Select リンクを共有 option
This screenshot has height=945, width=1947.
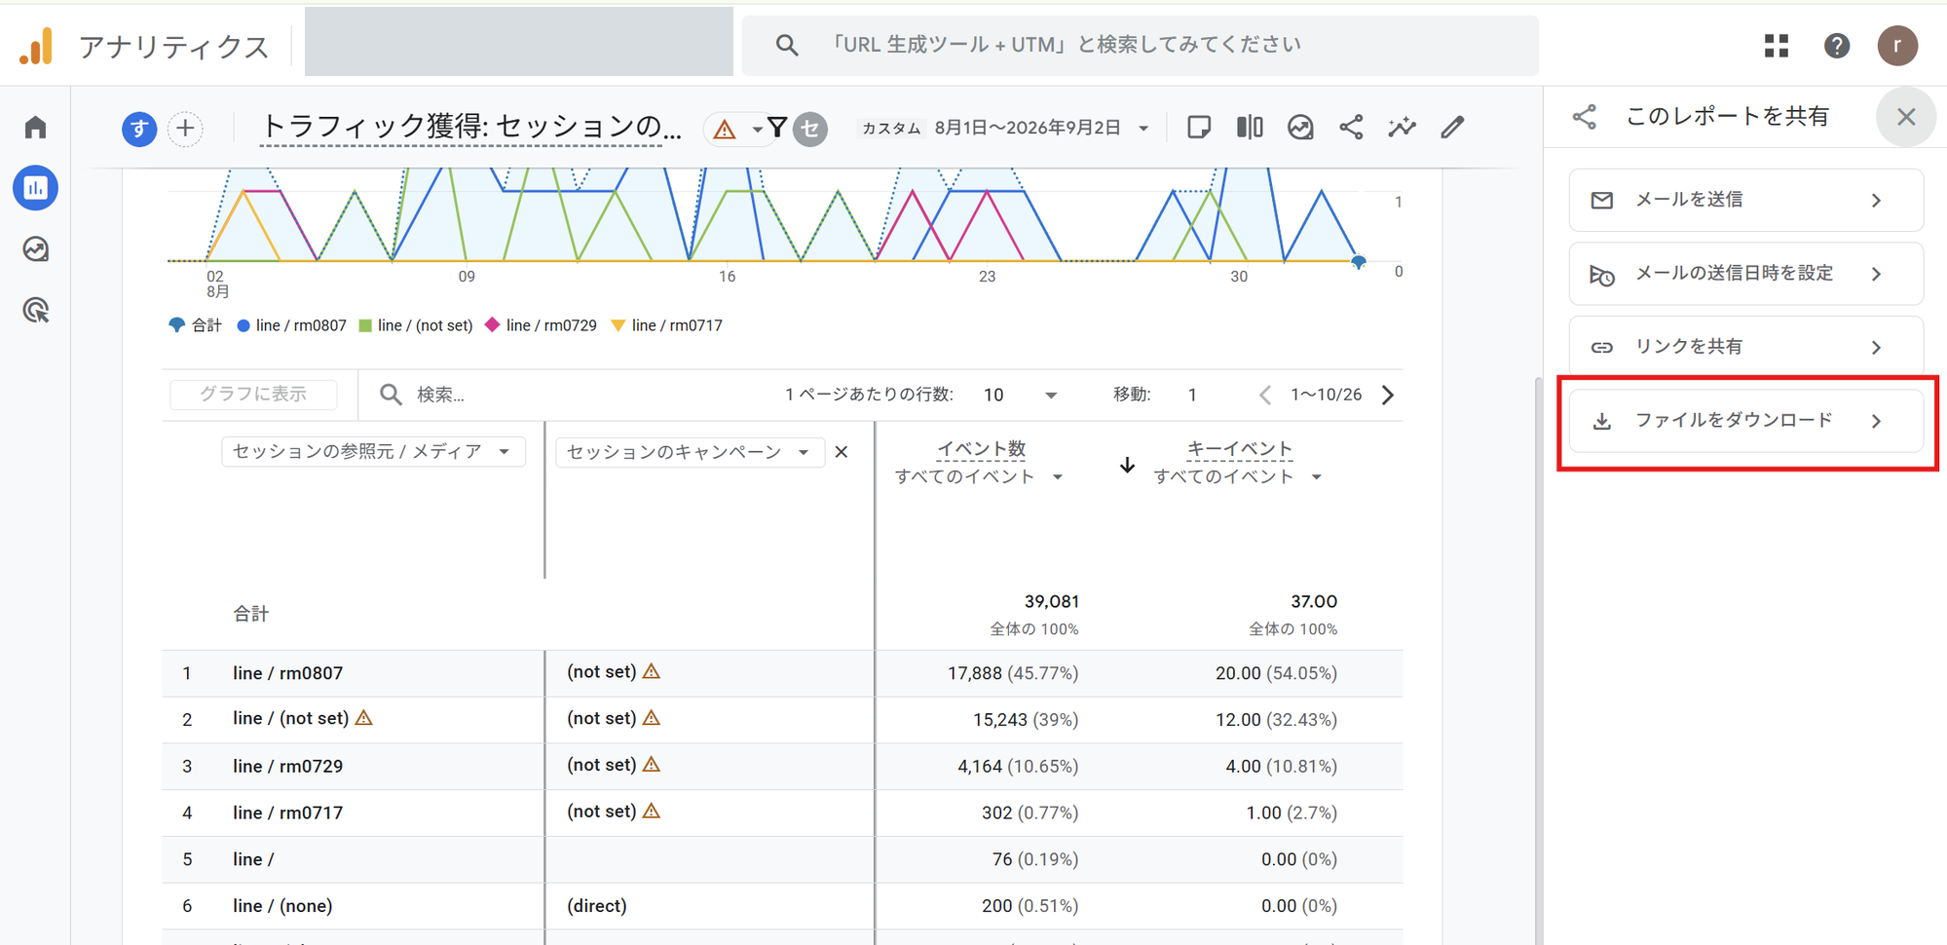(x=1745, y=347)
